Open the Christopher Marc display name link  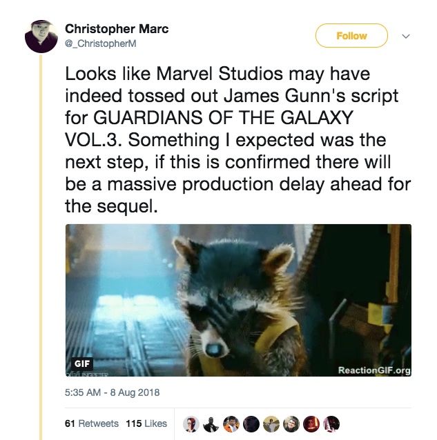coord(117,29)
